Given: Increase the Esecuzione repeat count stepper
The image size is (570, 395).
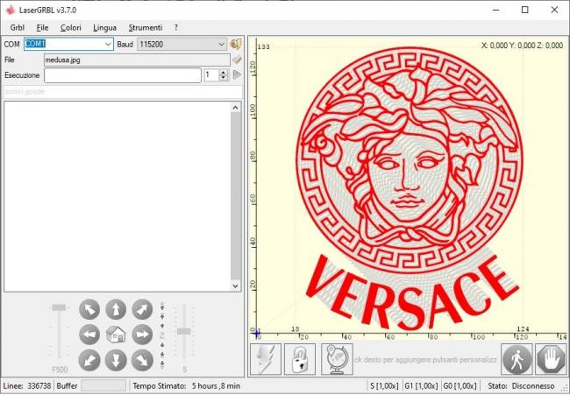Looking at the screenshot, I should click(x=223, y=72).
